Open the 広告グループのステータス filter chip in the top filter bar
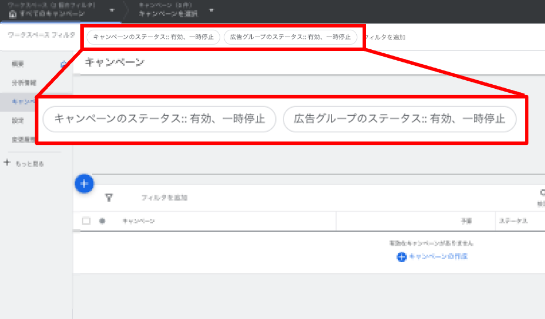The height and width of the screenshot is (319, 545). (x=290, y=37)
